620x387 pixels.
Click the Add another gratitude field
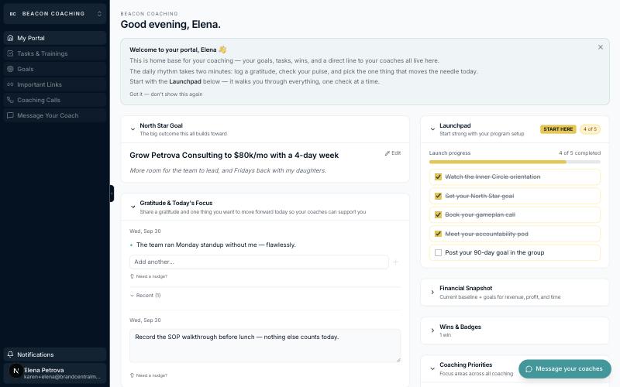point(259,262)
